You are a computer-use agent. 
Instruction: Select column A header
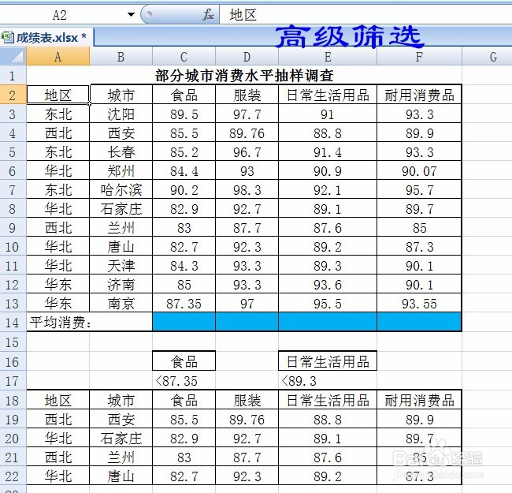(x=58, y=57)
